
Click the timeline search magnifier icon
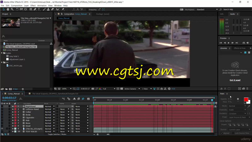[x=20, y=99]
